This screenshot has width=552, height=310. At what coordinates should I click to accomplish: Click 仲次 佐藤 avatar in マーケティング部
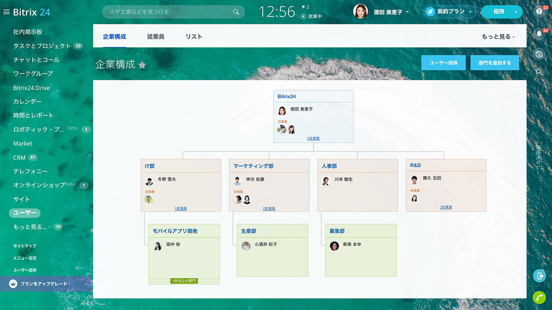coord(237,181)
